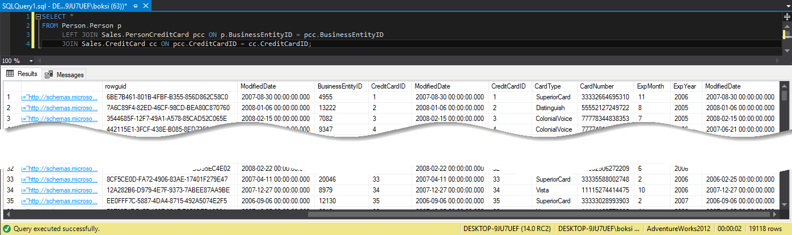Select card number cell 11115274414475

tap(606, 190)
